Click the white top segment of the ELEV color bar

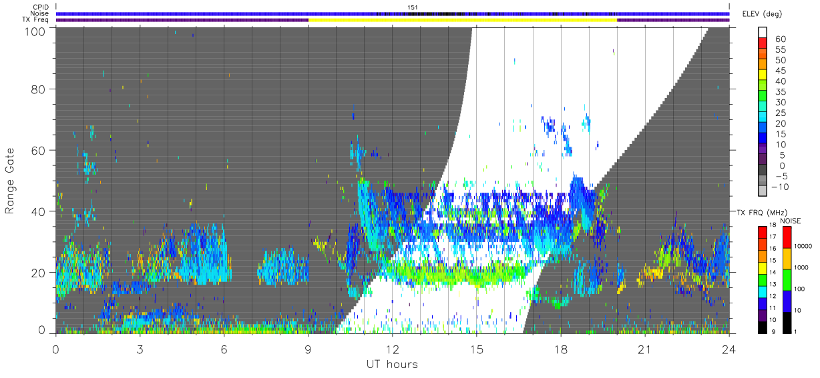pos(762,33)
